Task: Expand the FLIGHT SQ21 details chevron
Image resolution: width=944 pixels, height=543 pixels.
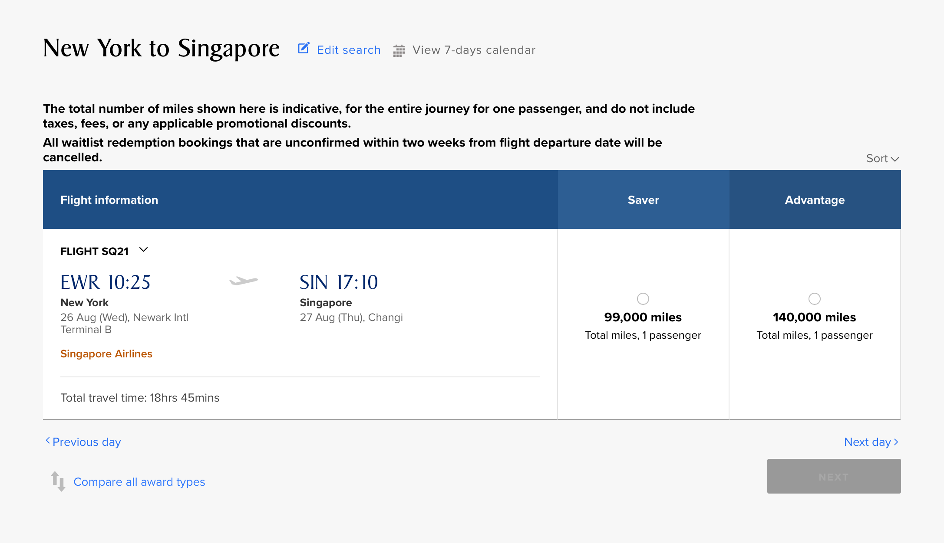Action: [144, 250]
